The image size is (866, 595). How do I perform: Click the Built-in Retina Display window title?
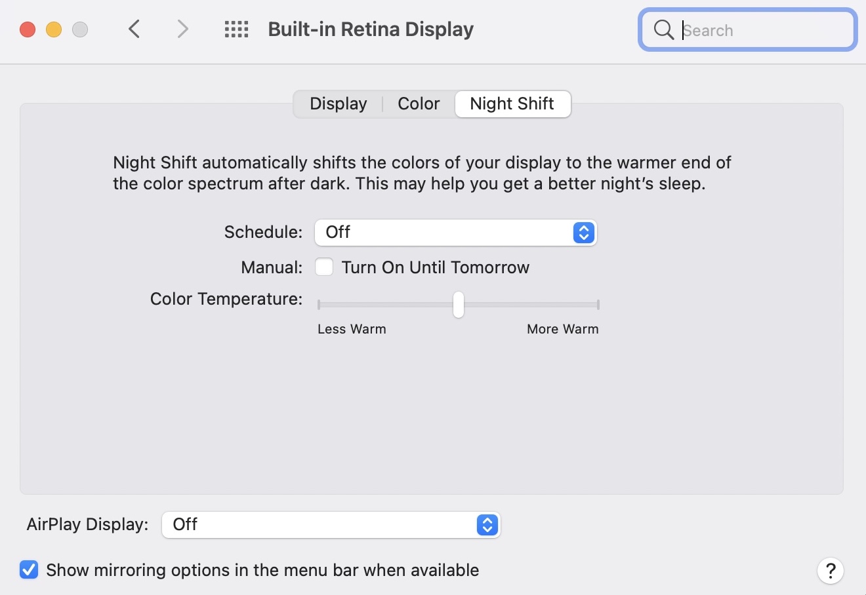(371, 29)
